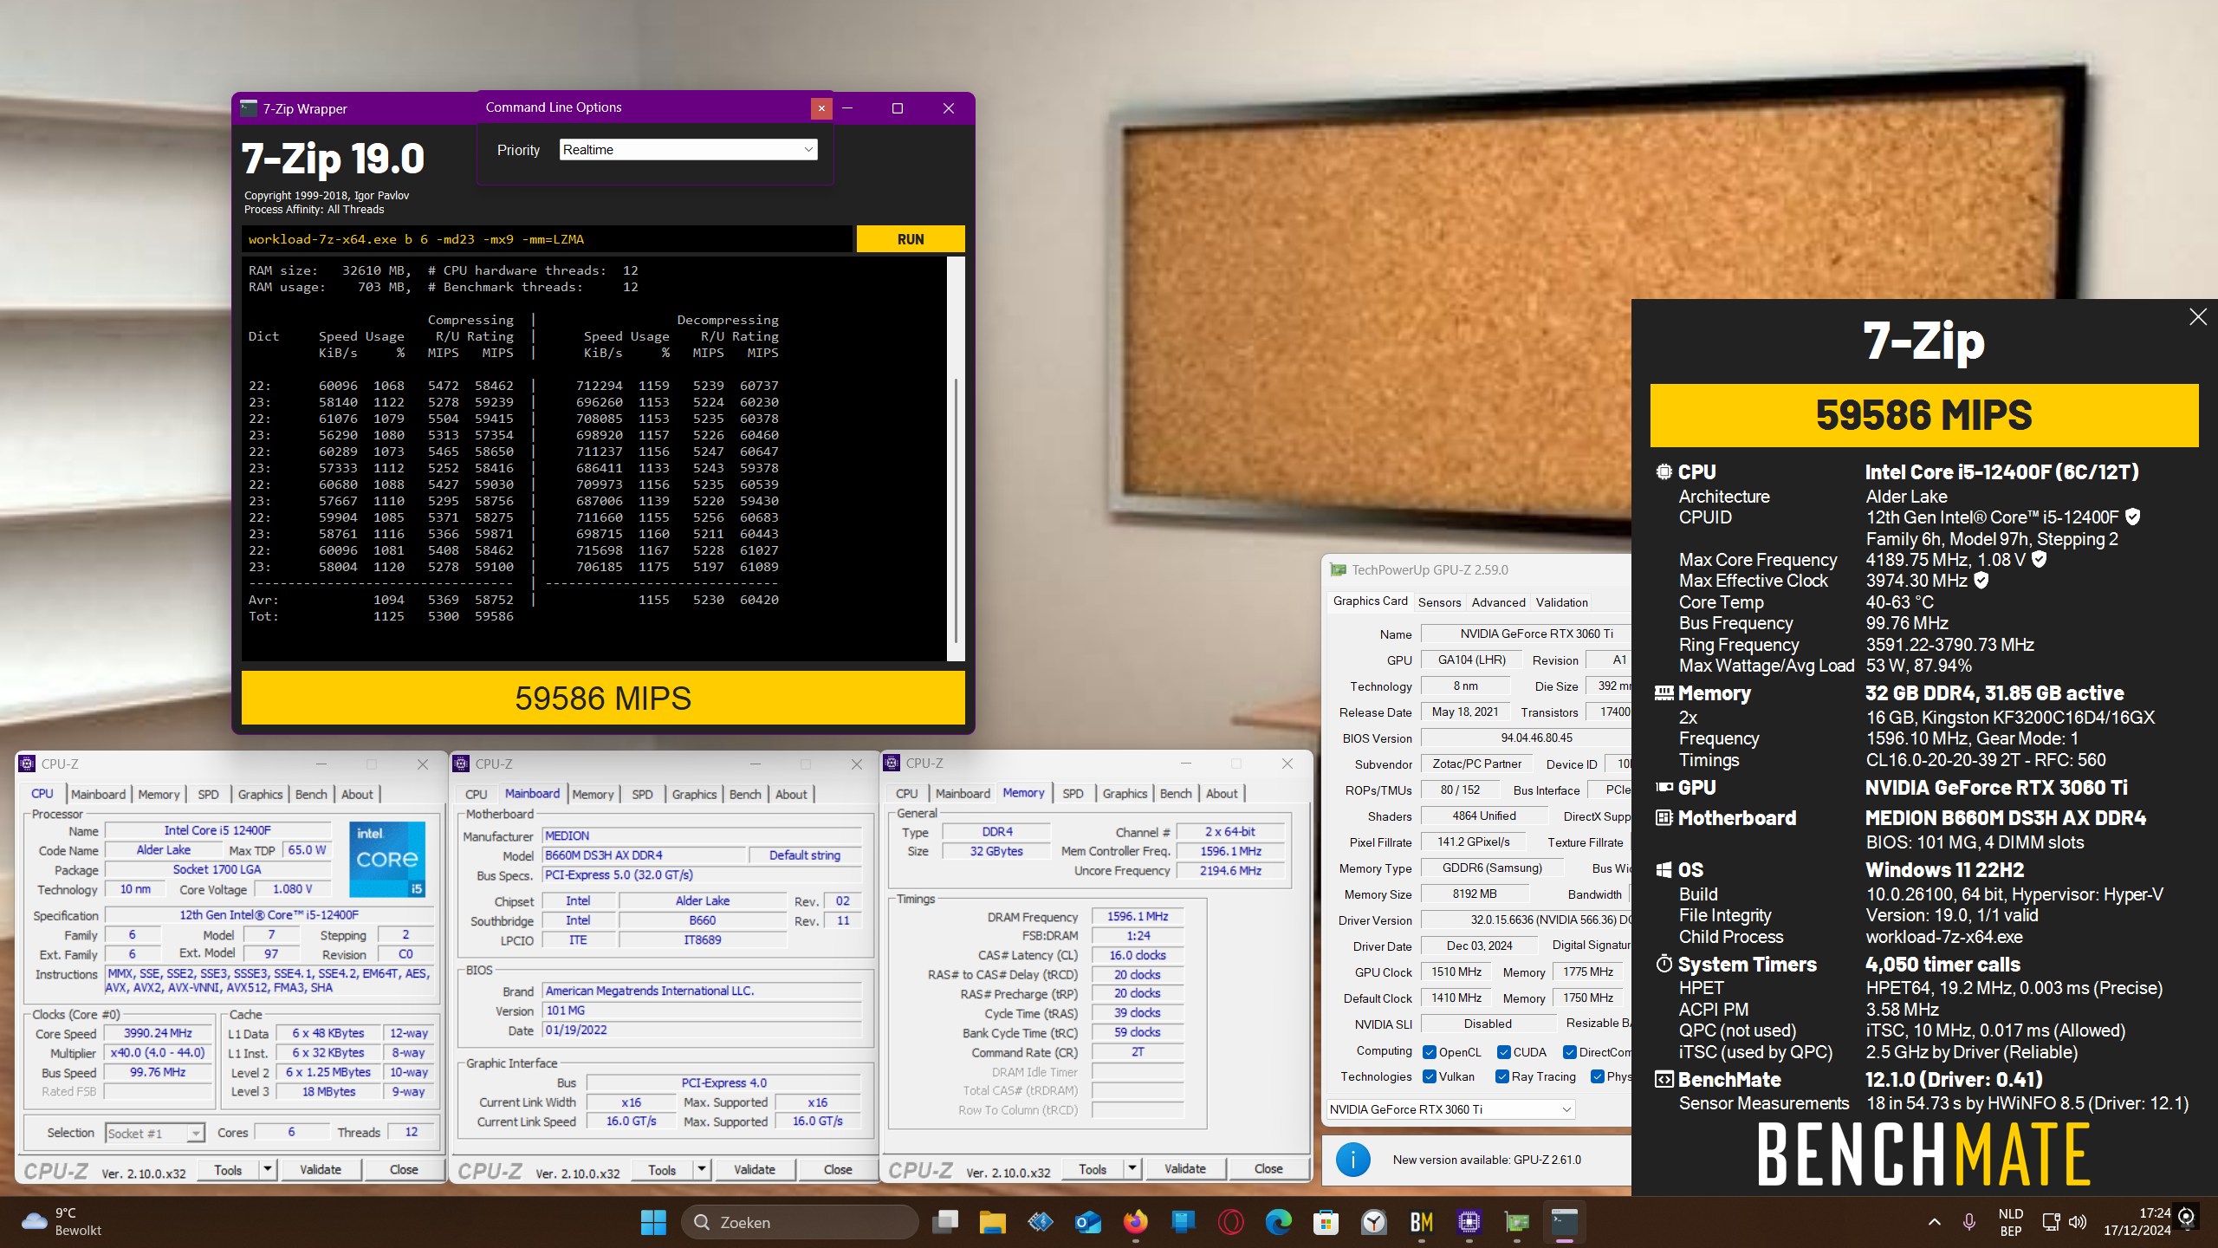2218x1248 pixels.
Task: Click the GPU-Z title bar icon
Action: 1339,569
